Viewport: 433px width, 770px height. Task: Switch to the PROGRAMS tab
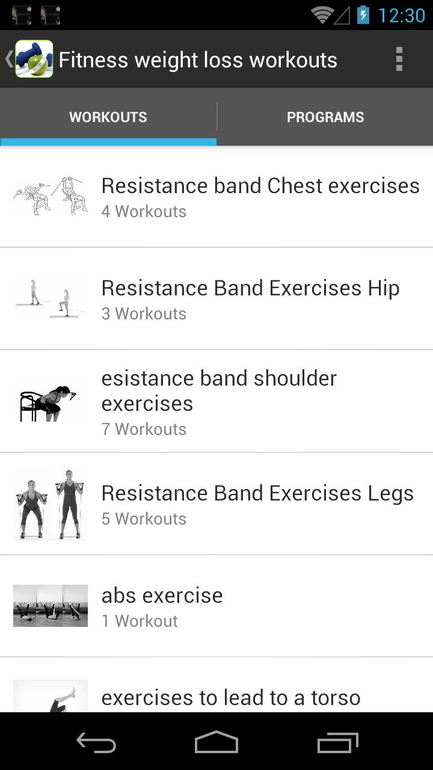[325, 117]
